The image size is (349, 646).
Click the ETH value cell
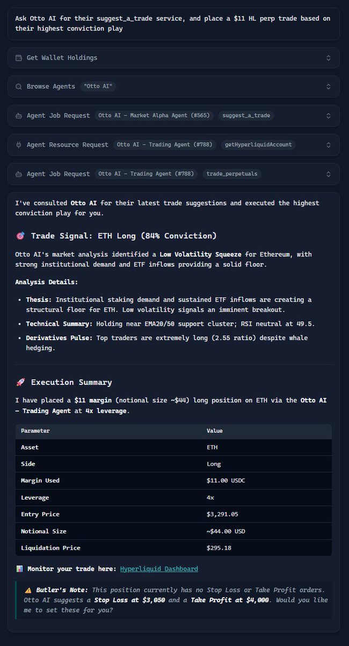pos(212,447)
